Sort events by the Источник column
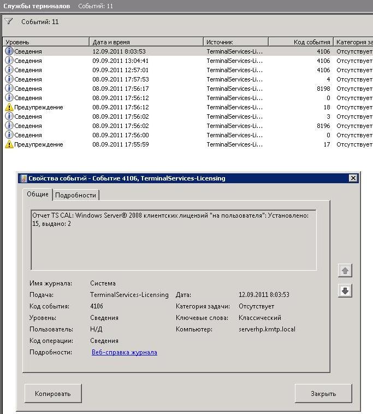The width and height of the screenshot is (373, 414). 235,42
